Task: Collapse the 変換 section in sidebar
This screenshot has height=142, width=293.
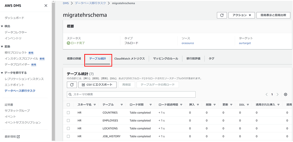Action: [x=2, y=46]
